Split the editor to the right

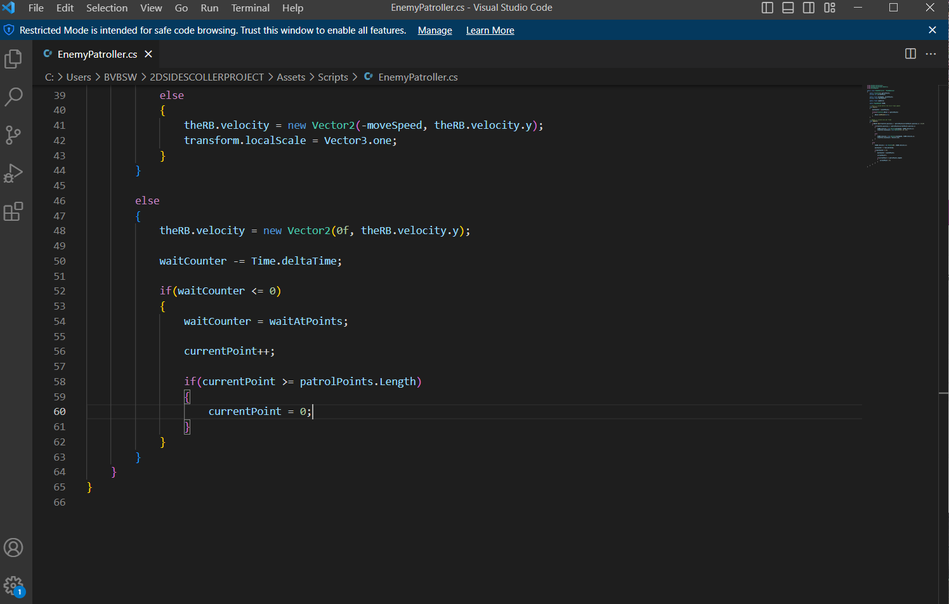910,54
